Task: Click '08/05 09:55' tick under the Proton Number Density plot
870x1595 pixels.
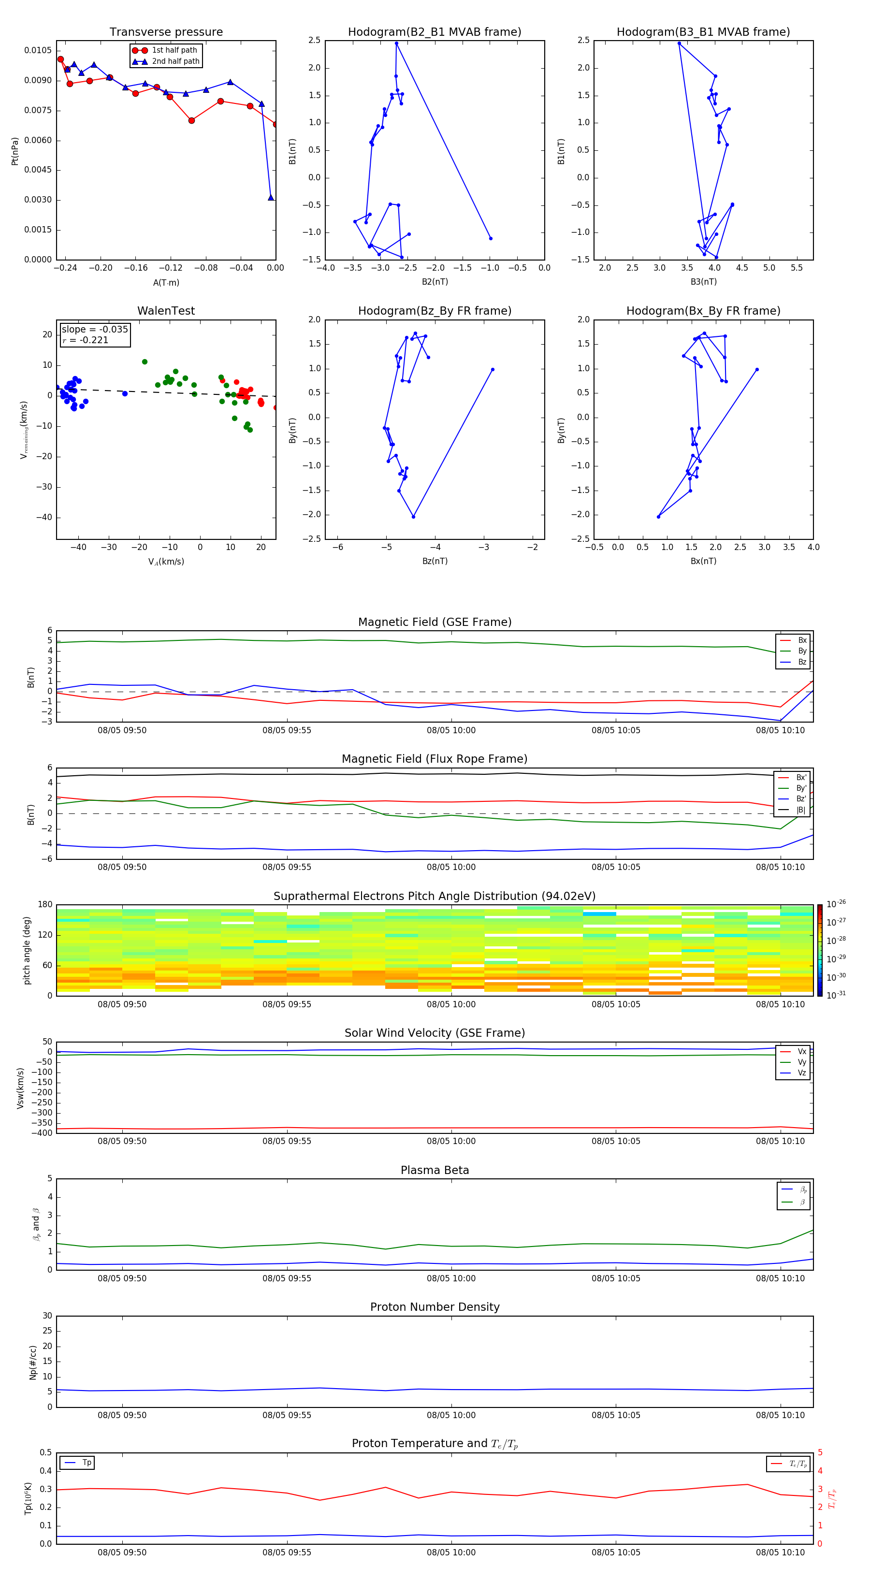Action: point(287,1415)
